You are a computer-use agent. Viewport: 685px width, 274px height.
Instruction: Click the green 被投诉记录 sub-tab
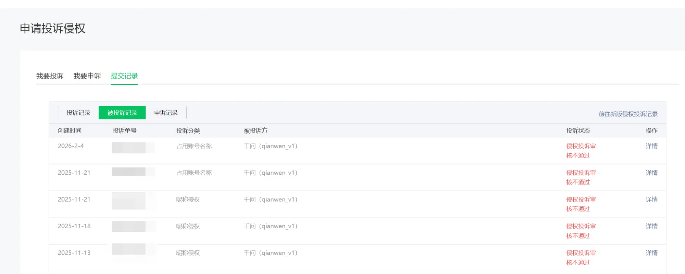[x=122, y=113]
